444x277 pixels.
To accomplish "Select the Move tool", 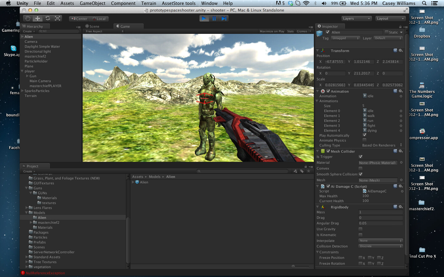I will (37, 18).
